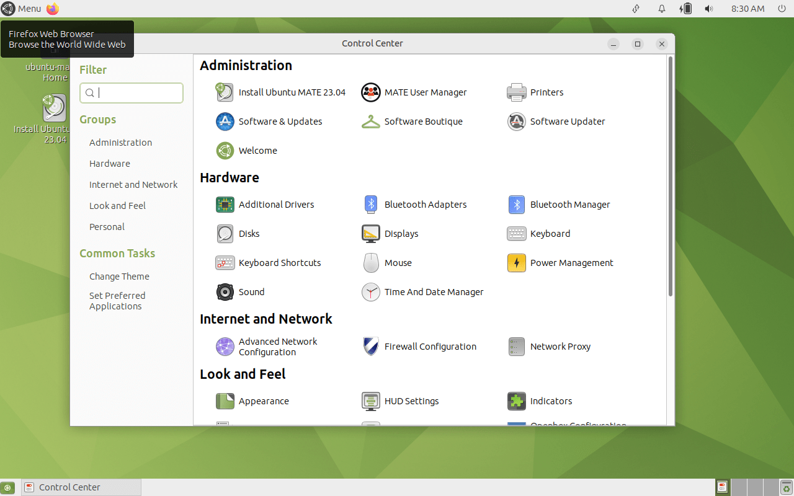The width and height of the screenshot is (794, 496).
Task: Open Additional Drivers chip icon
Action: 225,205
